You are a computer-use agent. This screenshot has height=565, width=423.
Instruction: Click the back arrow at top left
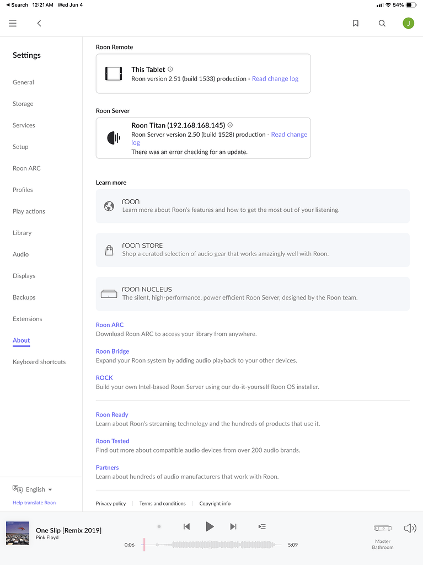[39, 23]
